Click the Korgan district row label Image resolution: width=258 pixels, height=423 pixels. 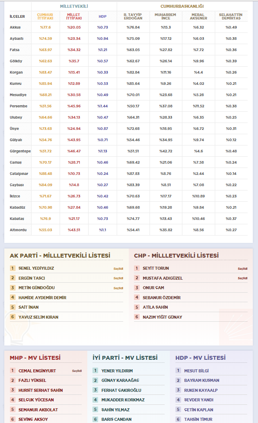coord(16,72)
